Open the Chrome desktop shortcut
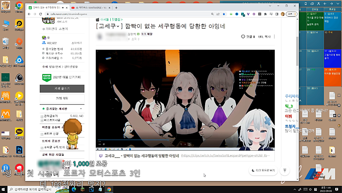Viewport: 342px width, 193px height. point(19,7)
